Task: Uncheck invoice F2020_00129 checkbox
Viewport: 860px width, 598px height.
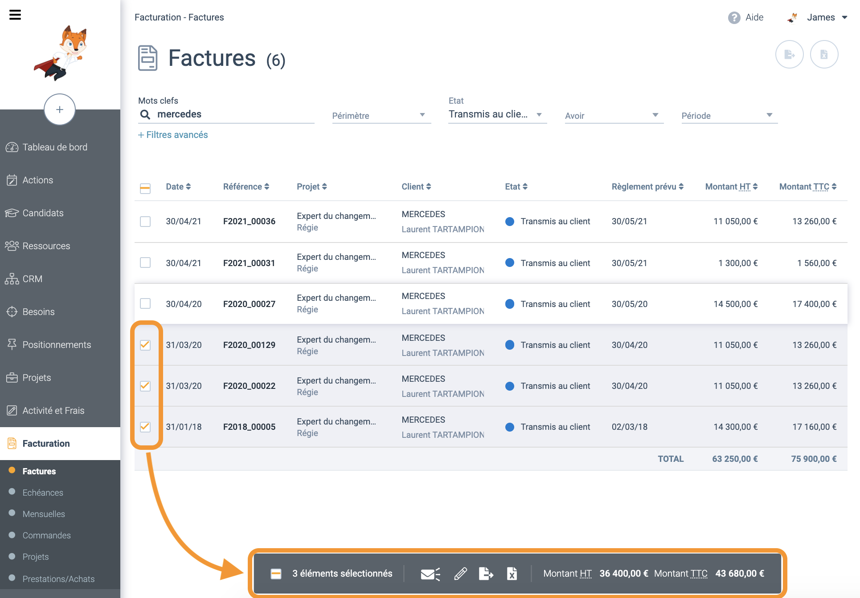Action: coord(145,345)
